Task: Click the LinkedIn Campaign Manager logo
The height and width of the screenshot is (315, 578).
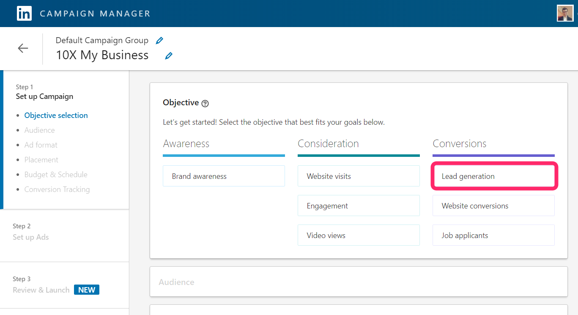Action: (x=24, y=13)
